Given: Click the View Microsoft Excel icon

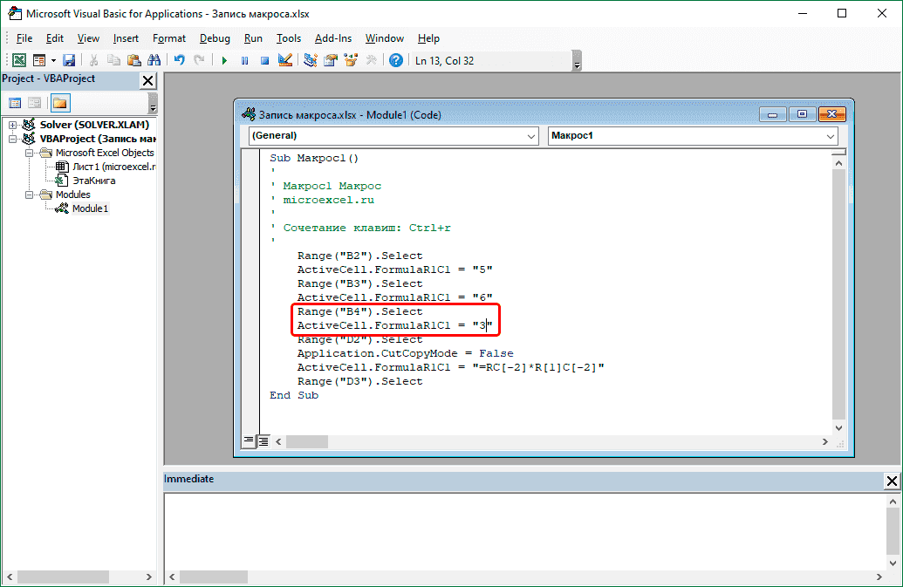Looking at the screenshot, I should coord(17,60).
